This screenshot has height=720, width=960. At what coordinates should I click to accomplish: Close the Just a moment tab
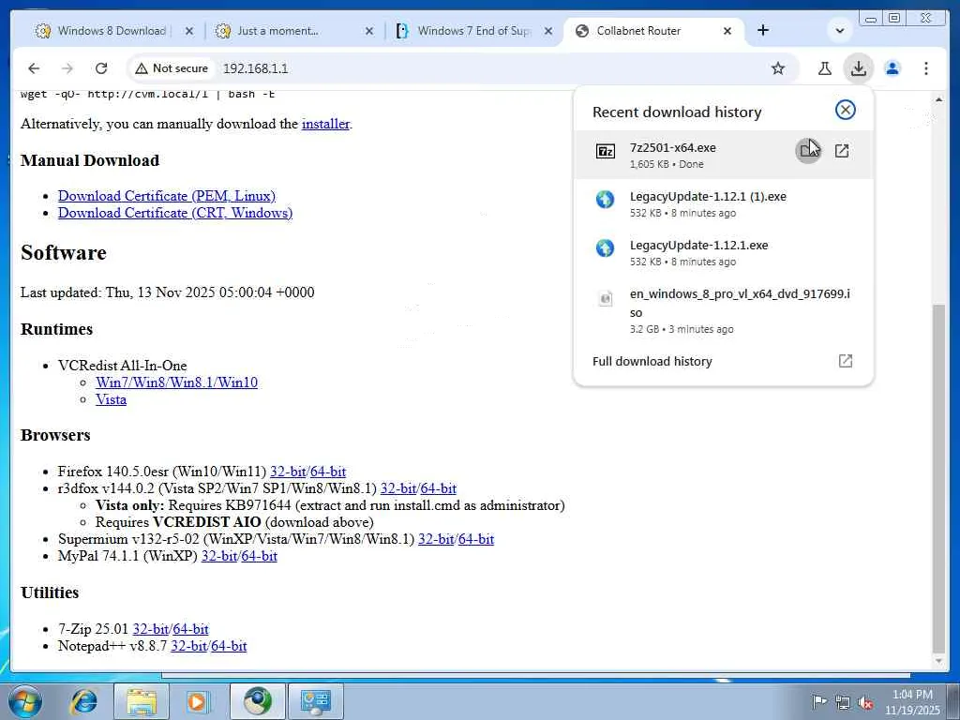tap(369, 31)
